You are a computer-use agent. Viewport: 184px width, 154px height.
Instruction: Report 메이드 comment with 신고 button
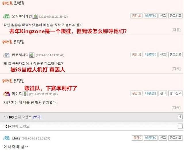point(163,93)
